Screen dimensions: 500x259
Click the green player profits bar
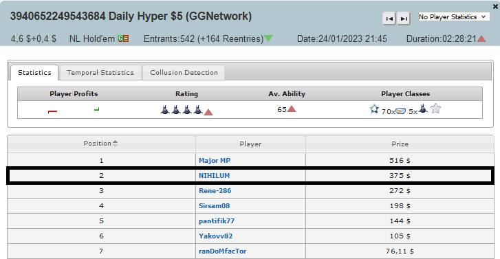[96, 109]
